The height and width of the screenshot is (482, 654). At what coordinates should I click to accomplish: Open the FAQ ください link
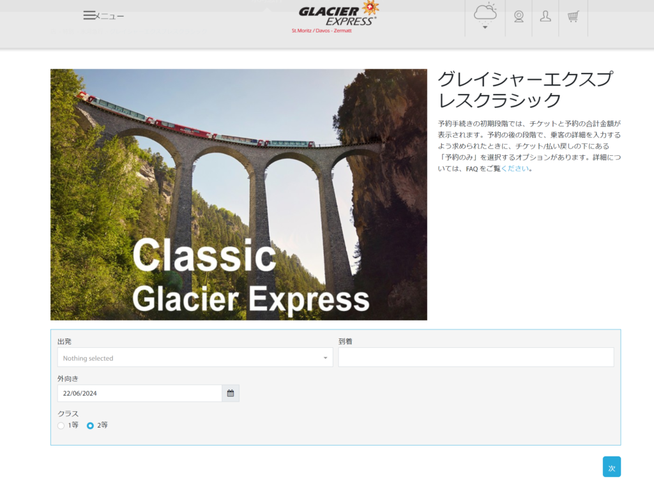515,169
